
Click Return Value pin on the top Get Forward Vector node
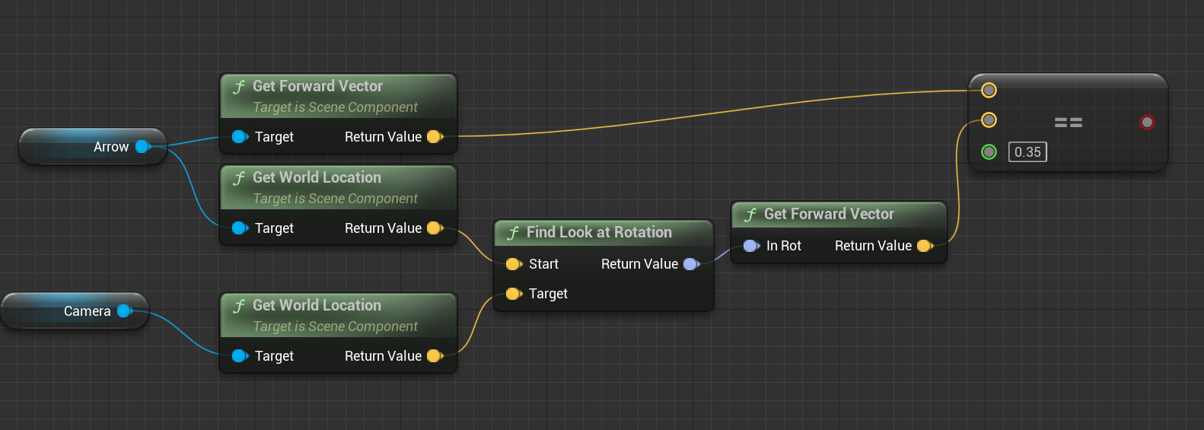click(435, 137)
